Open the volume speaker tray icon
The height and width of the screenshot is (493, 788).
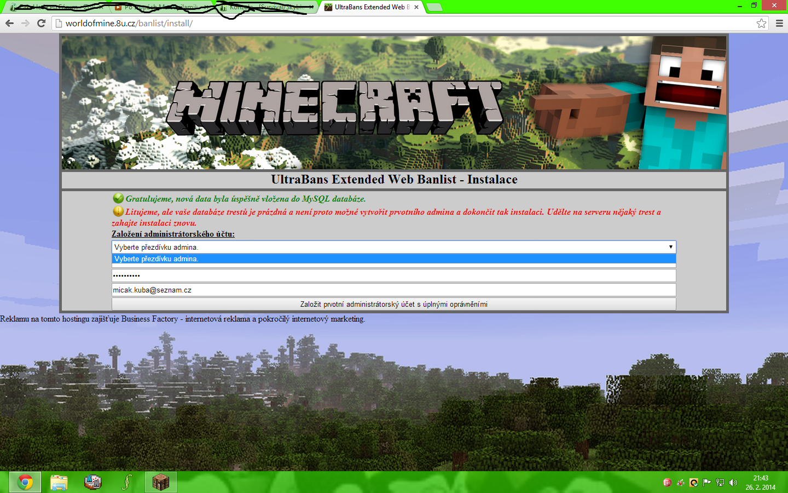point(733,483)
